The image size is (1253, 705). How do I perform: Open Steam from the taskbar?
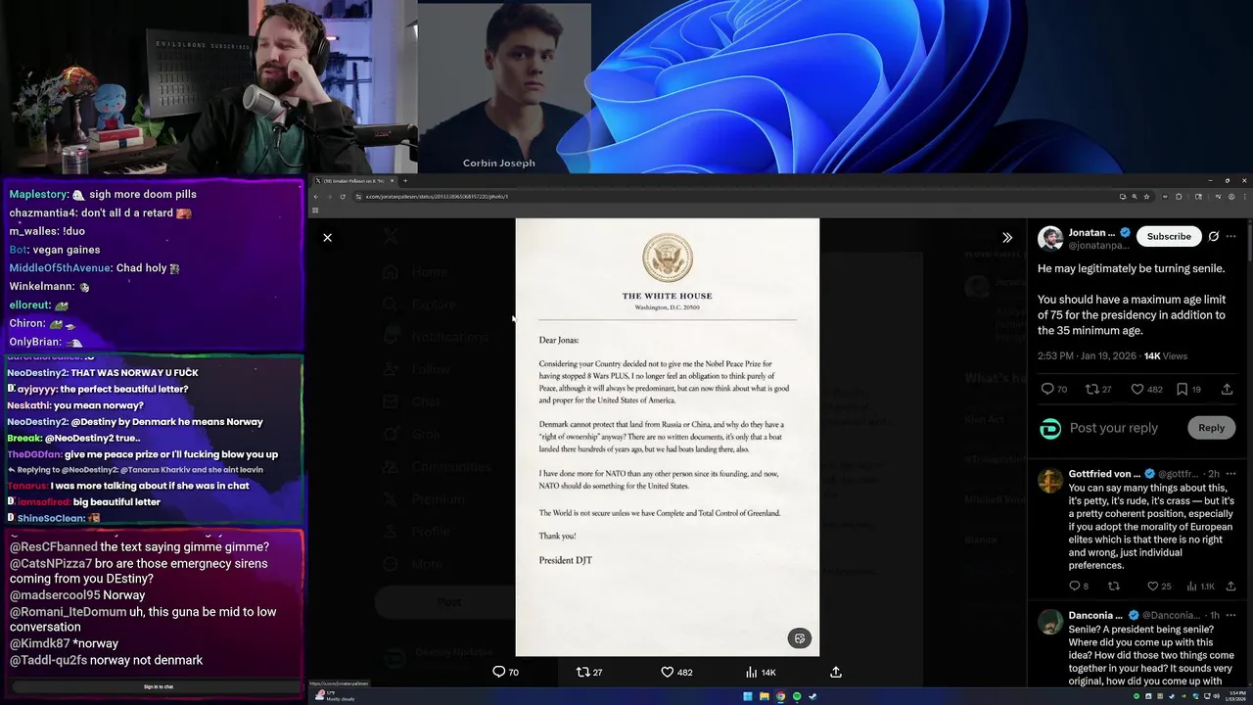click(x=812, y=696)
